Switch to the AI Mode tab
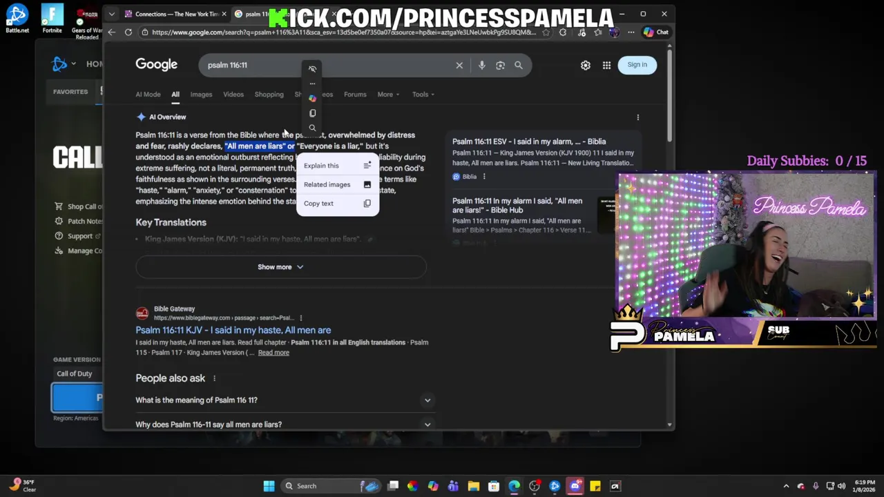 pyautogui.click(x=148, y=95)
